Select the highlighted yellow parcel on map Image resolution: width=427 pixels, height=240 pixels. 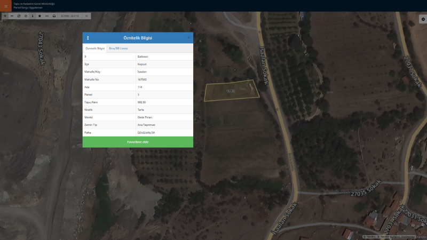pos(231,91)
